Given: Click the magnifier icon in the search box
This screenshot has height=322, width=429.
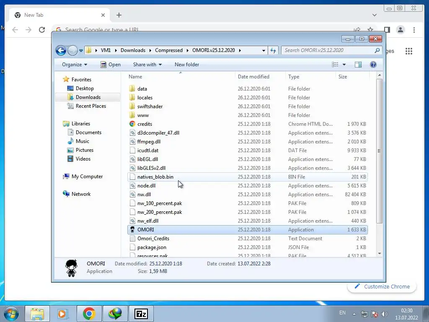Looking at the screenshot, I should (377, 50).
